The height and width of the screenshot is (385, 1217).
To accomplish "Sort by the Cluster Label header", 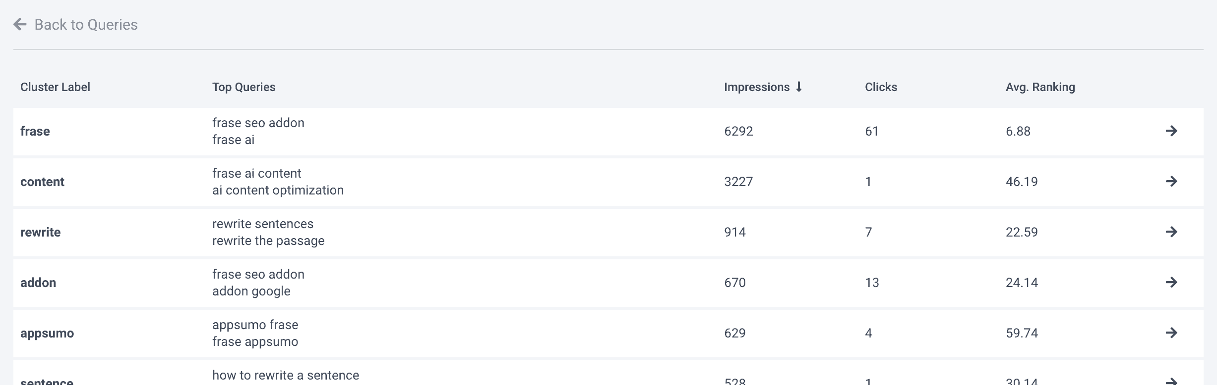I will [x=55, y=87].
